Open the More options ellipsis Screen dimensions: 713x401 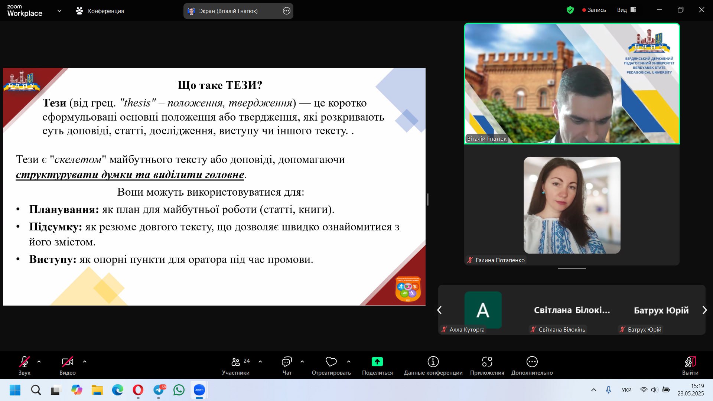click(532, 362)
